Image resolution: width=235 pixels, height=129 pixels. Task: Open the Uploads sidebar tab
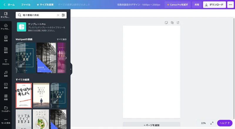point(6,27)
